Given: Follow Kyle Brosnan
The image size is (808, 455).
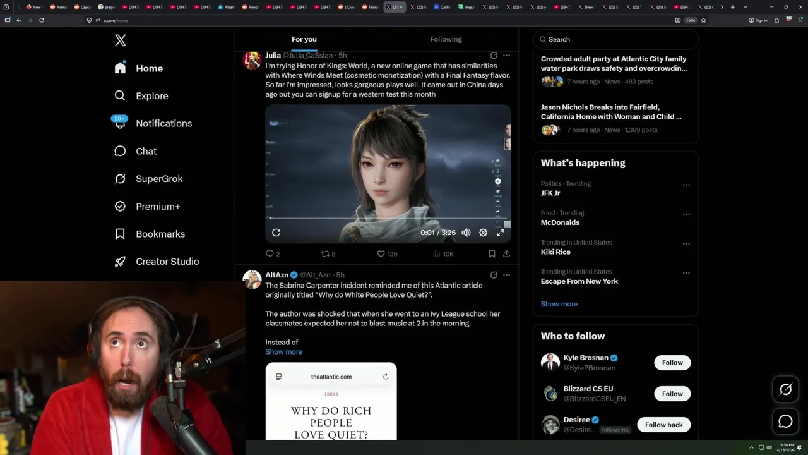Looking at the screenshot, I should click(672, 363).
